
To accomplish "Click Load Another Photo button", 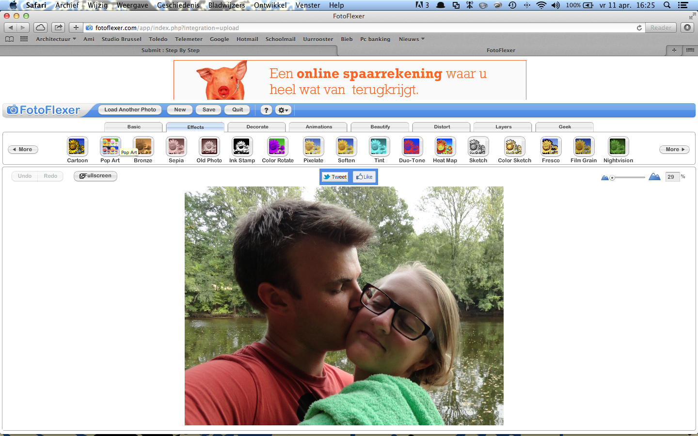I will [x=130, y=110].
